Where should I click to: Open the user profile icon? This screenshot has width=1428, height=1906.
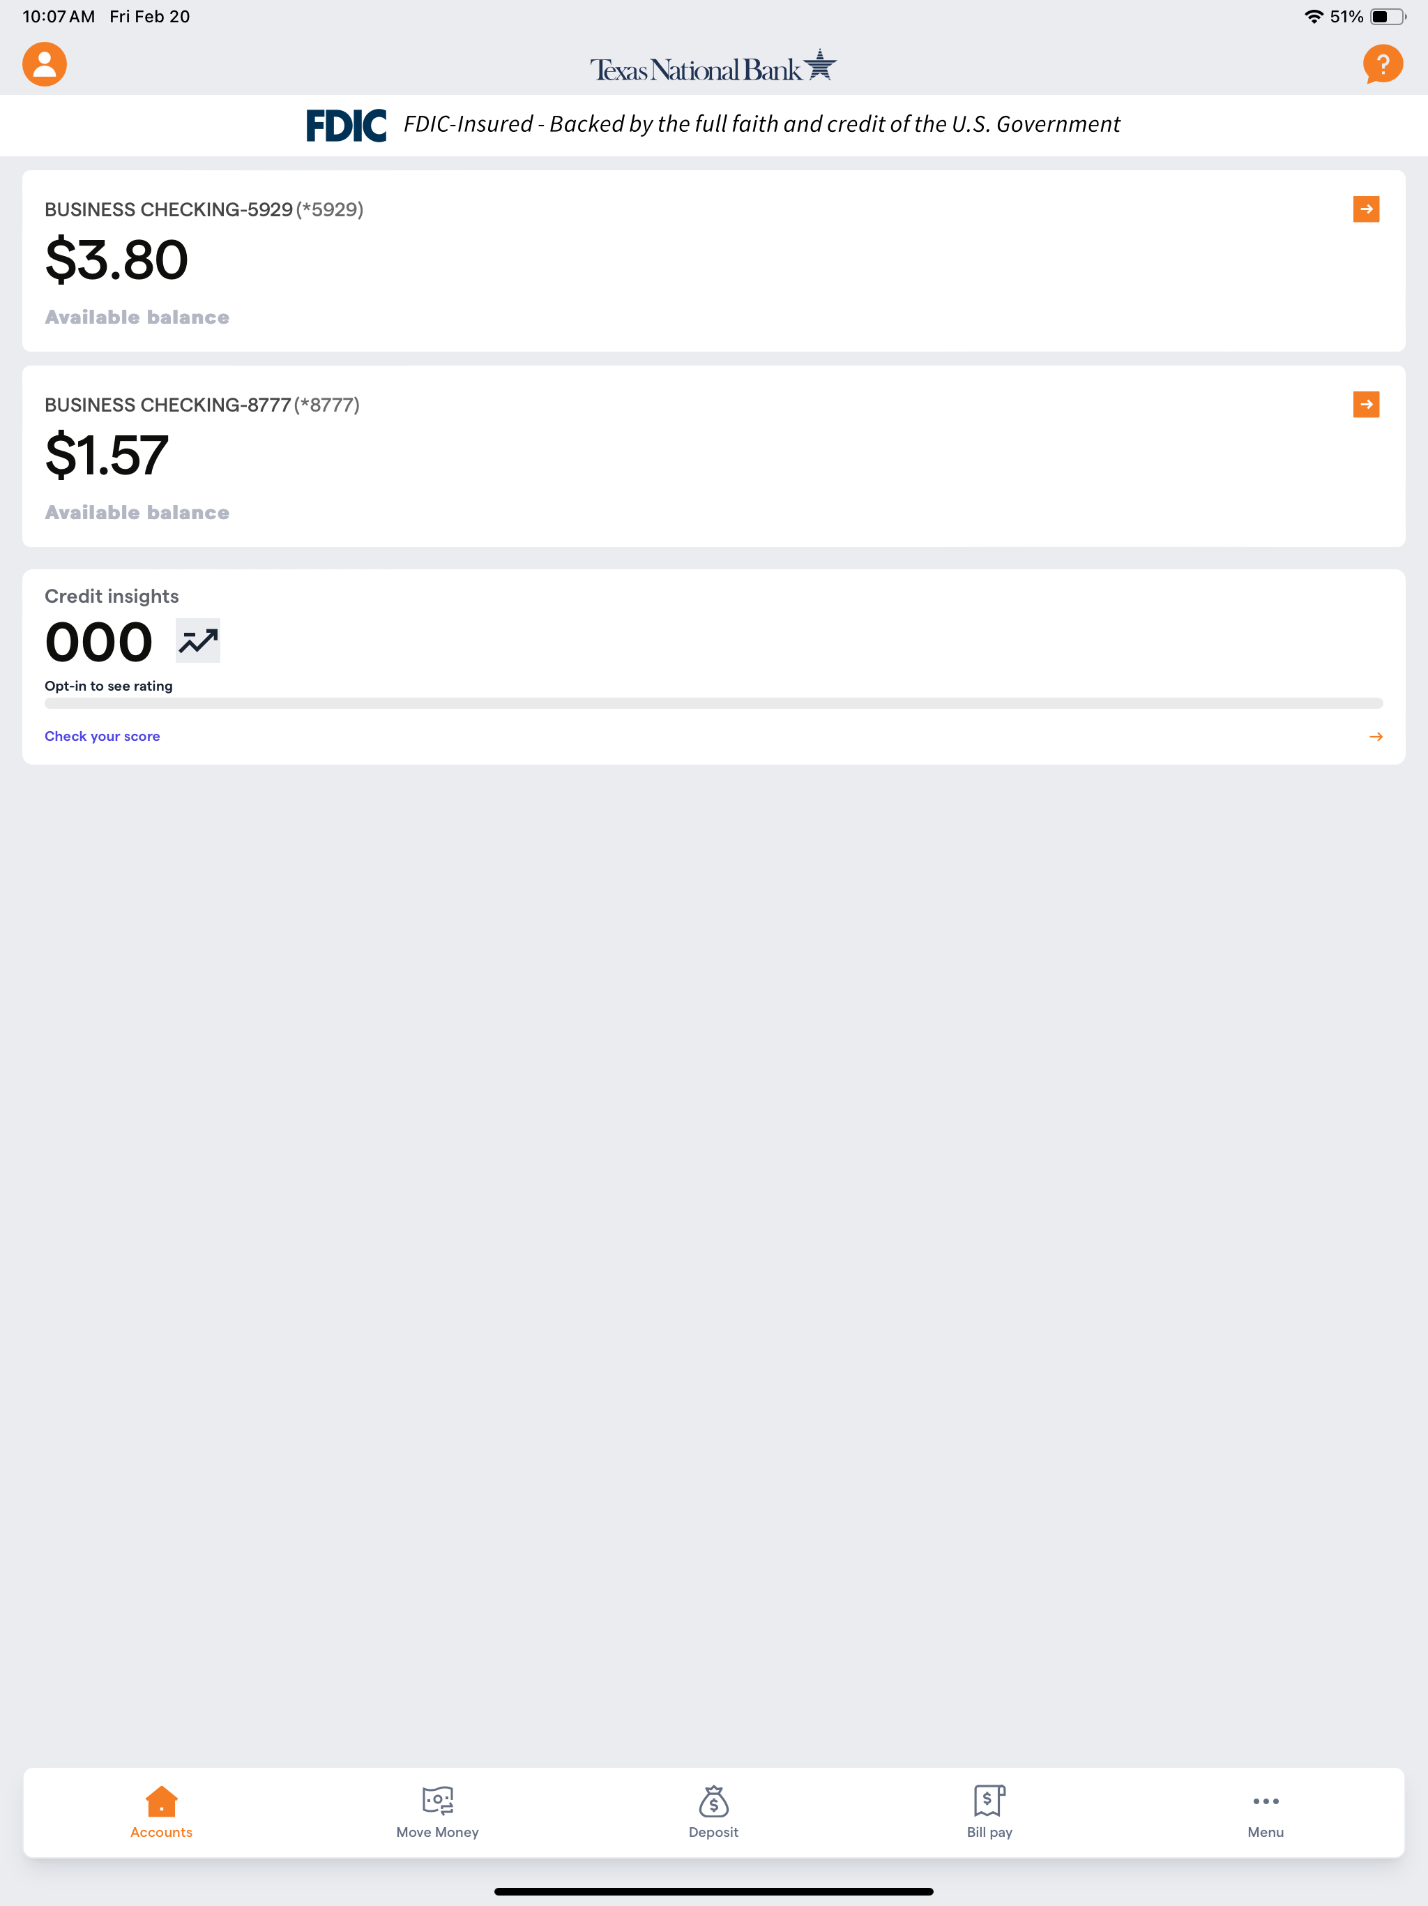point(45,65)
